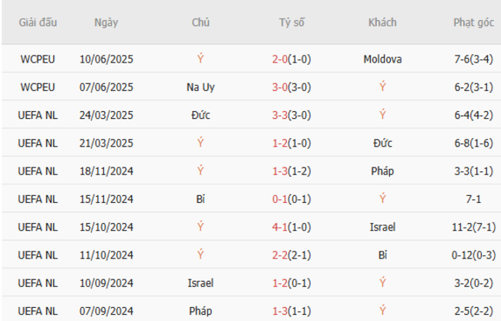Click the "Khách" column header

382,22
